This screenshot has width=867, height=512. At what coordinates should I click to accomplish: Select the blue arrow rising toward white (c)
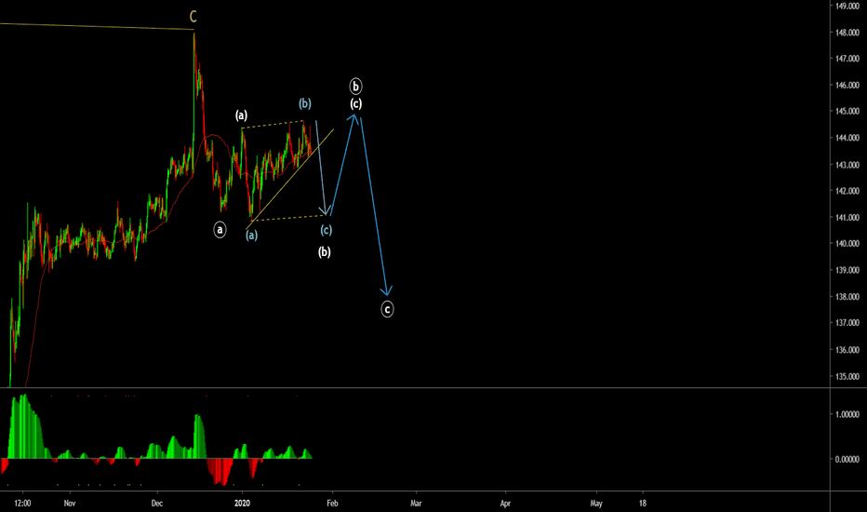coord(342,165)
